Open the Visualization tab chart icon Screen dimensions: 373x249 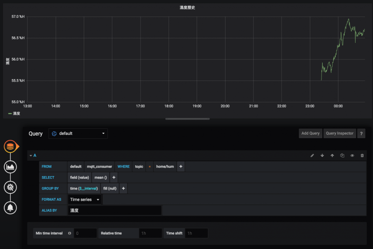10,167
